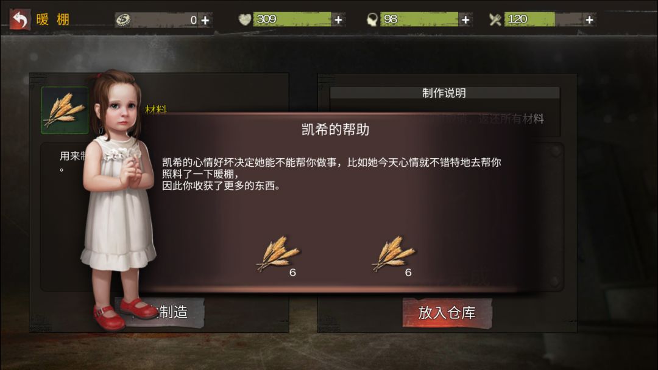Add health via plus next to 309
The width and height of the screenshot is (658, 370).
click(338, 19)
